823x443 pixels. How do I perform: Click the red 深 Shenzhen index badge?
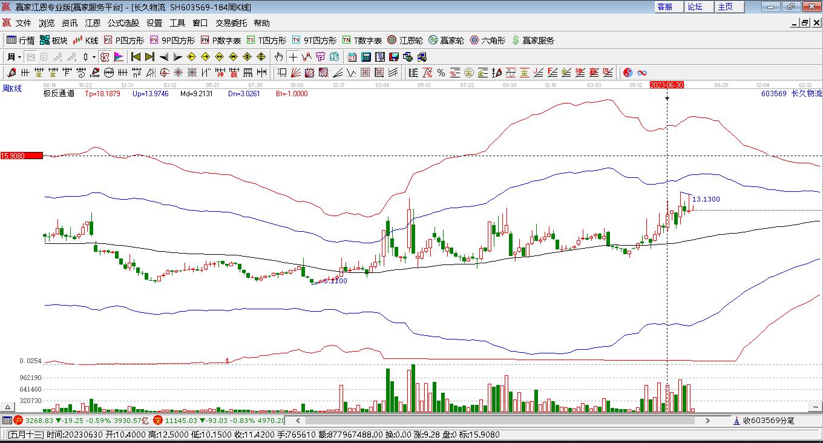(158, 420)
